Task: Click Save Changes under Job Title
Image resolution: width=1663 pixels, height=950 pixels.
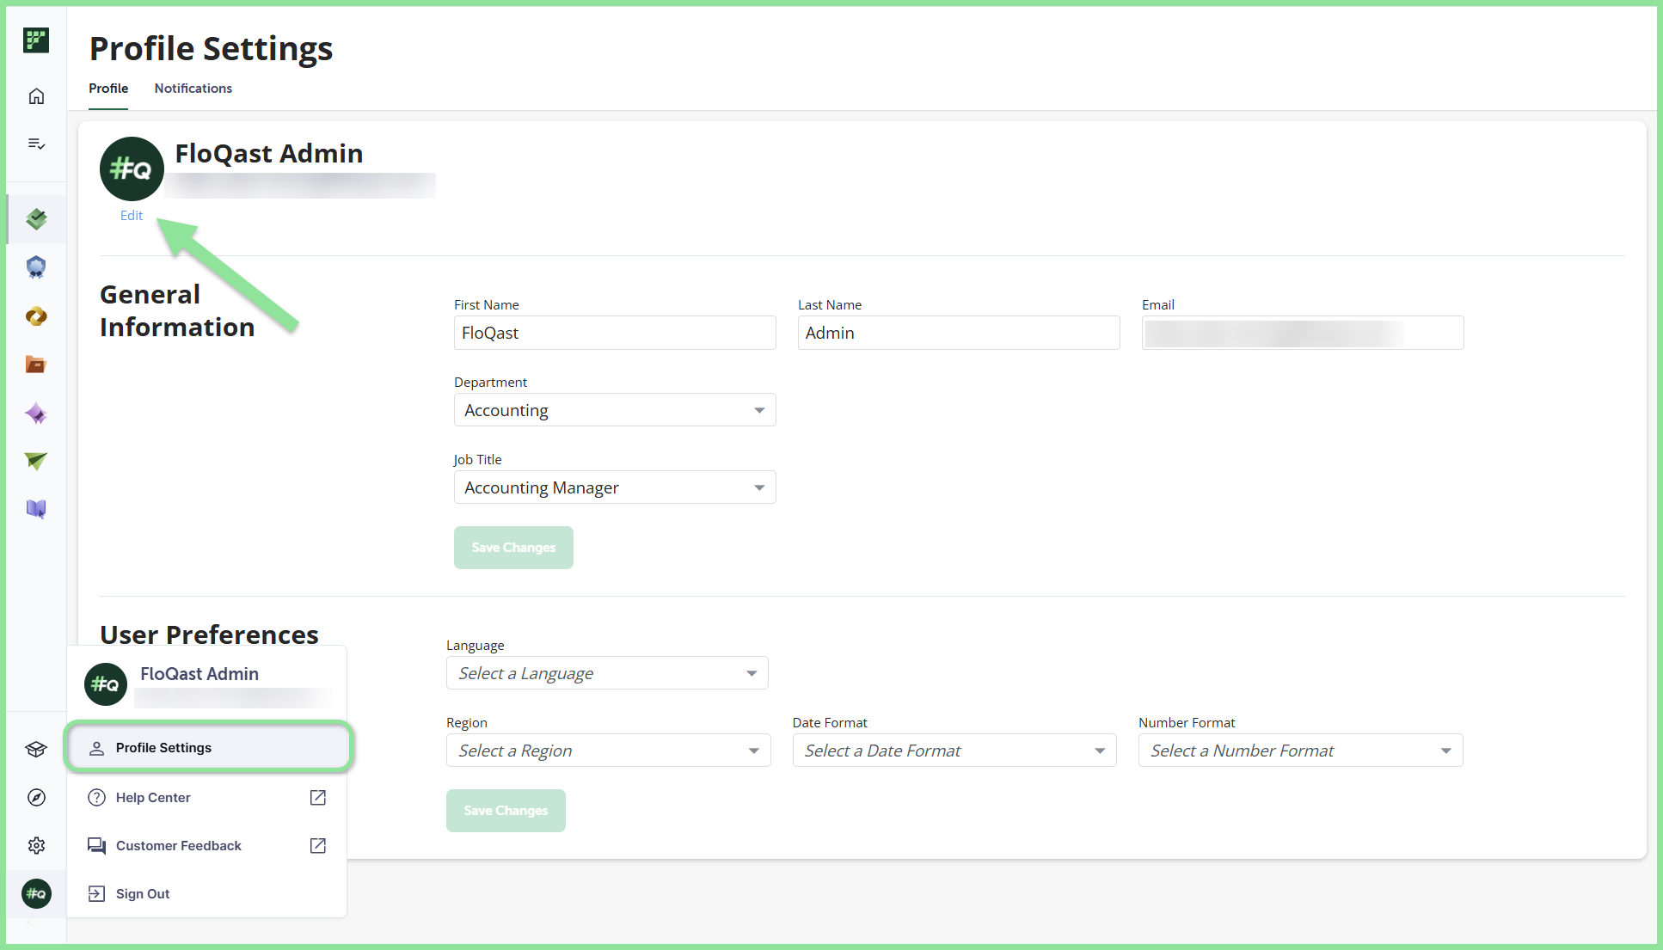Action: (x=513, y=548)
